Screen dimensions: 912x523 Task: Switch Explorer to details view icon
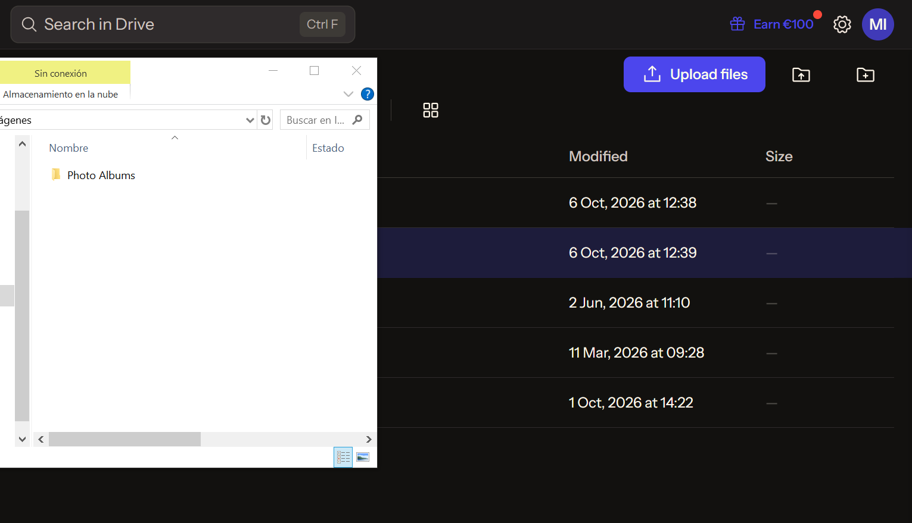tap(343, 457)
